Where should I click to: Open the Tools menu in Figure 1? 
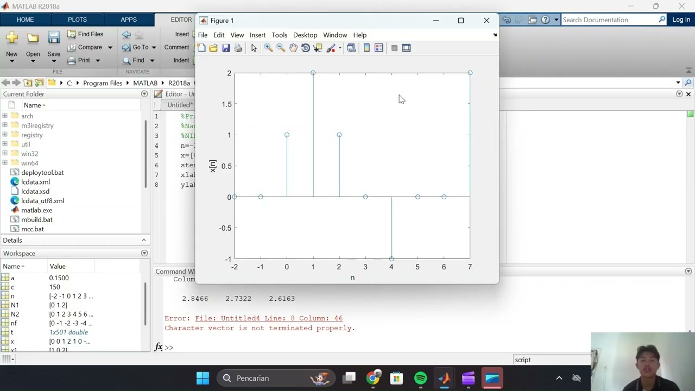point(280,35)
